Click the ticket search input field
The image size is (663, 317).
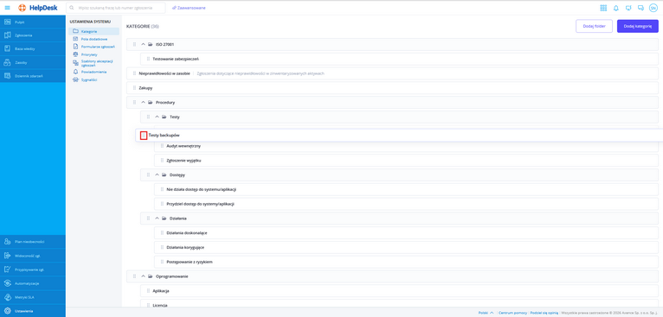click(116, 8)
